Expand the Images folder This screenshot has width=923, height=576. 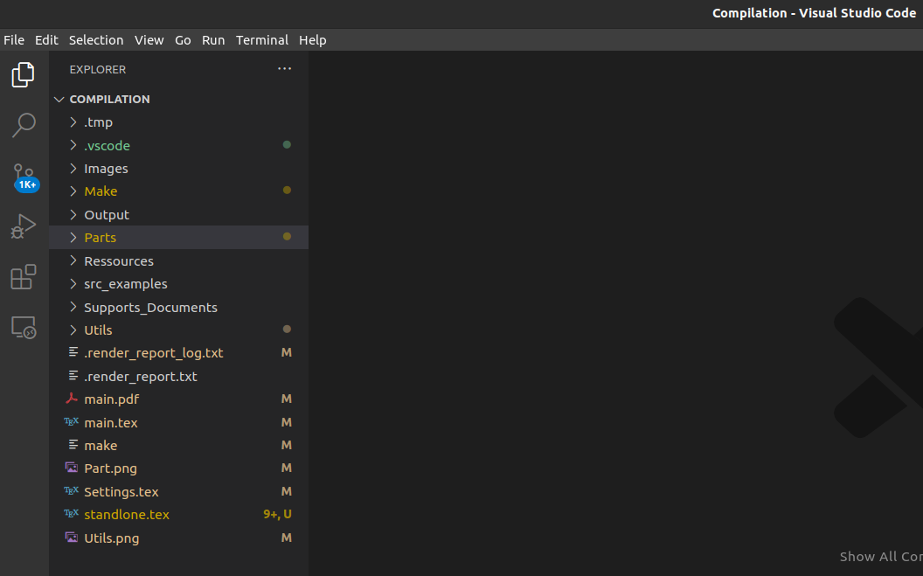pyautogui.click(x=73, y=169)
